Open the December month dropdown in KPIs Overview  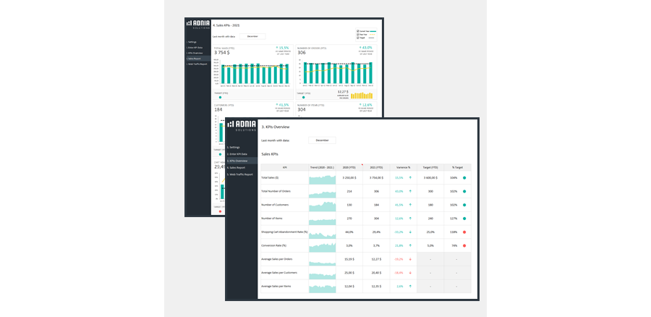[322, 140]
